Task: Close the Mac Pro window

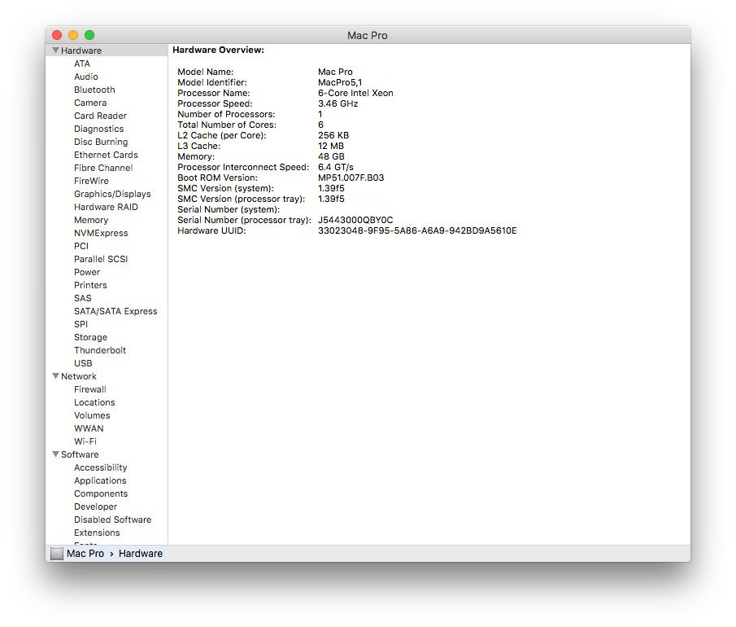Action: click(57, 35)
